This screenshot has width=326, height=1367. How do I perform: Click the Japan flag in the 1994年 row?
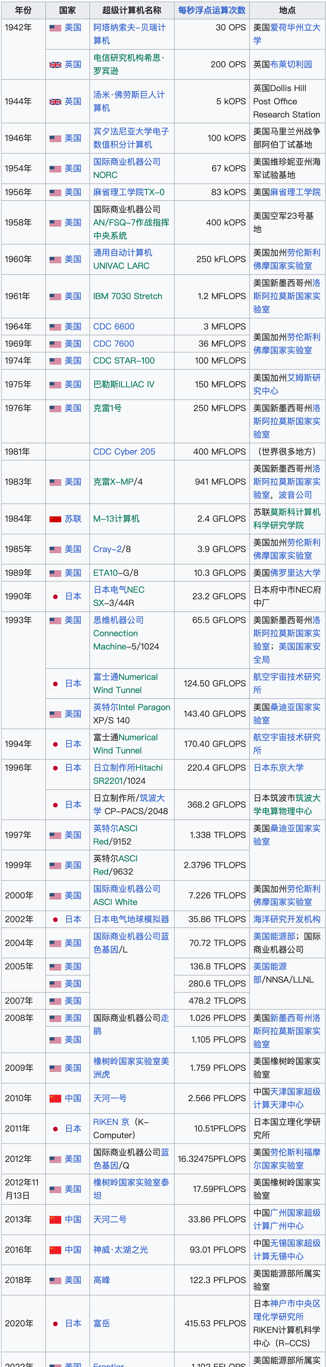55,744
